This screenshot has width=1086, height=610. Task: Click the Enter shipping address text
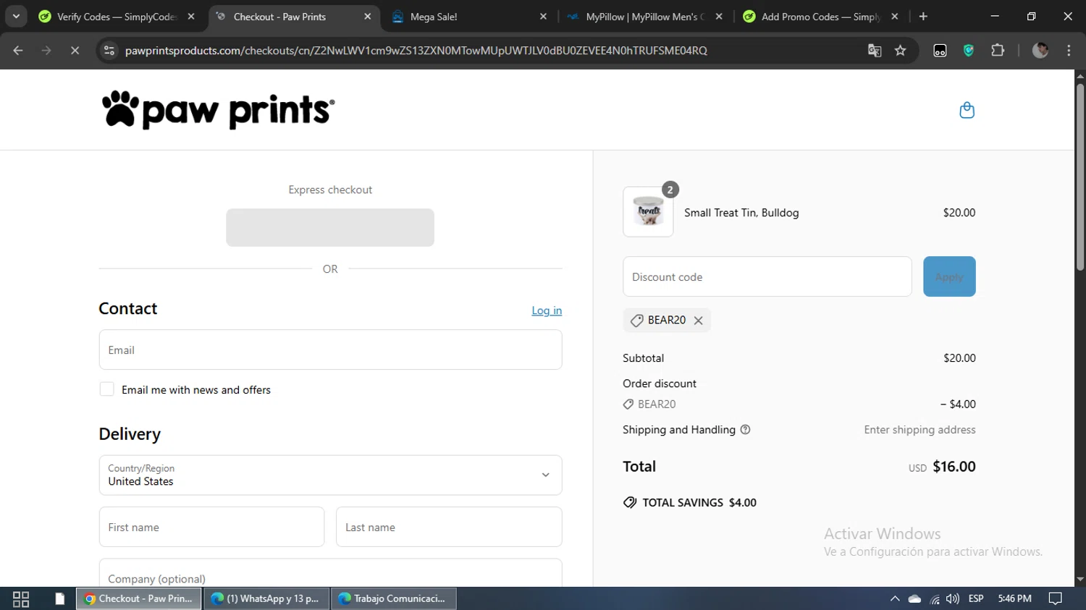click(x=919, y=430)
